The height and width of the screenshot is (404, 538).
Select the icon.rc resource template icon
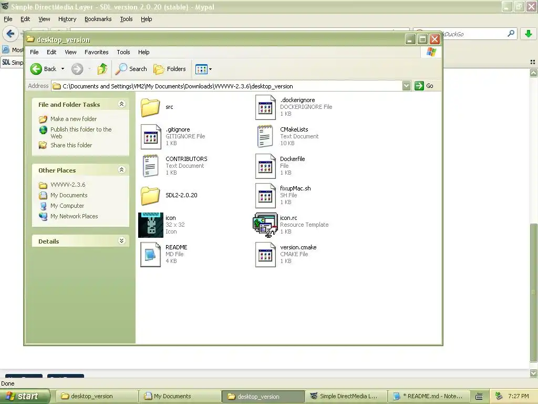[265, 225]
